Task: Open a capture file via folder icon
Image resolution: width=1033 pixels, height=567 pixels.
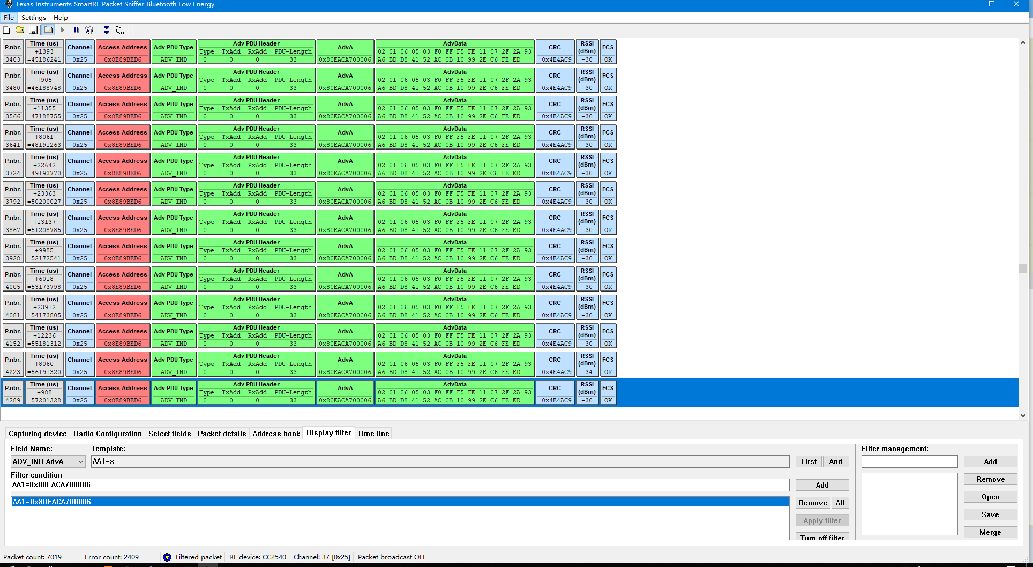Action: pos(20,30)
